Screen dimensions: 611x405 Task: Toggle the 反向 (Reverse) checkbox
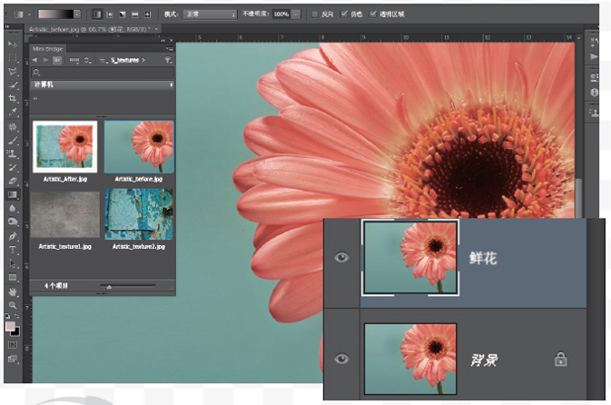[x=315, y=15]
